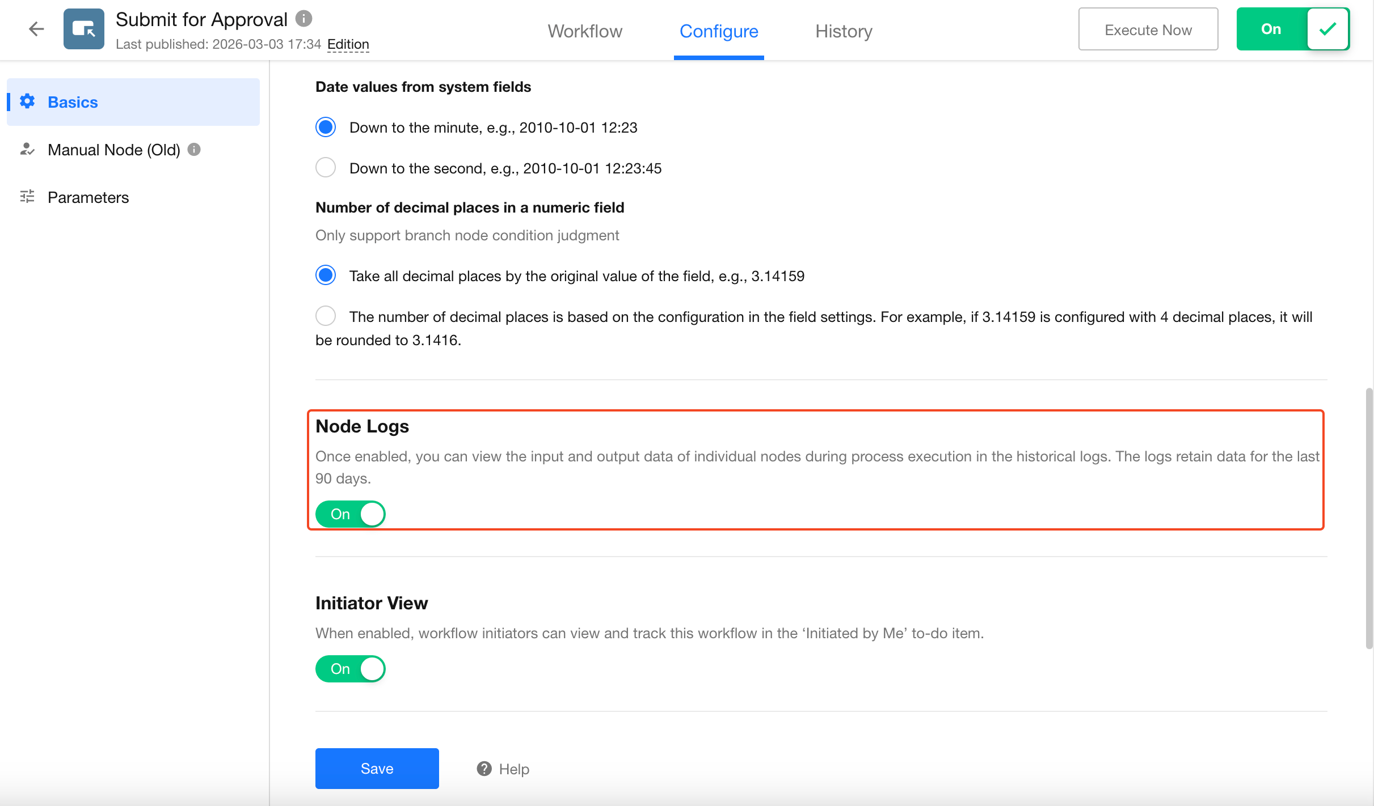Open the History tab
1374x806 pixels.
pyautogui.click(x=844, y=31)
